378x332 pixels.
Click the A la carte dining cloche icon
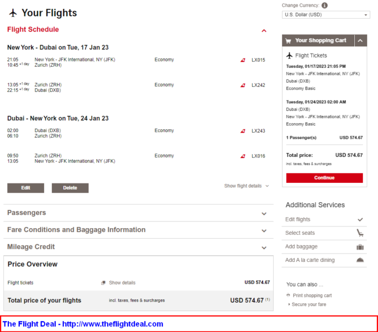[x=360, y=260]
